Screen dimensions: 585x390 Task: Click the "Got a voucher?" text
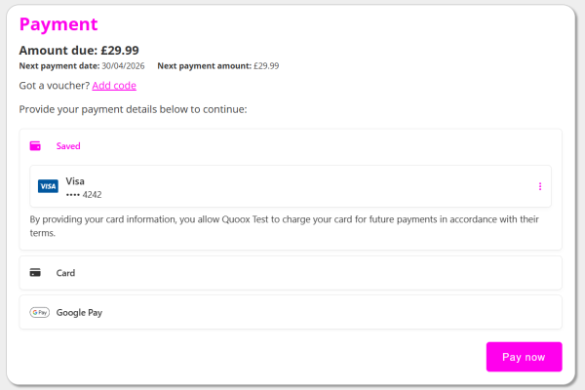coord(54,86)
